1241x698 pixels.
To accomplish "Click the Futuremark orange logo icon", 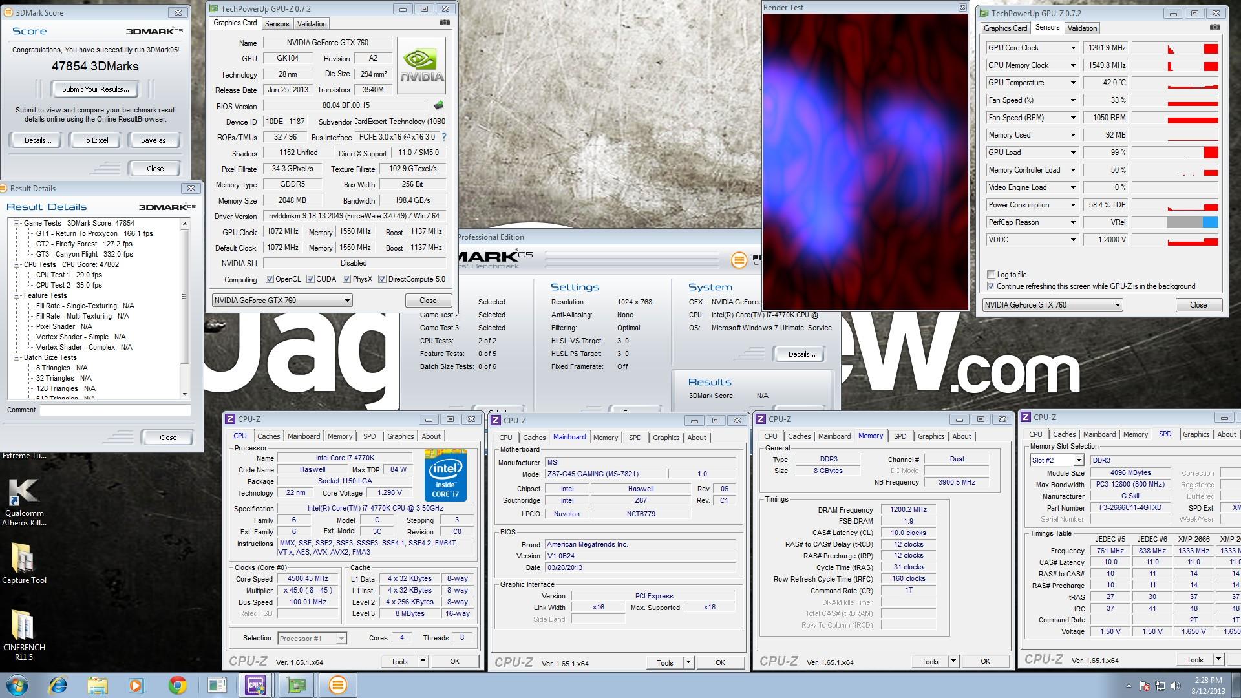I will 739,260.
